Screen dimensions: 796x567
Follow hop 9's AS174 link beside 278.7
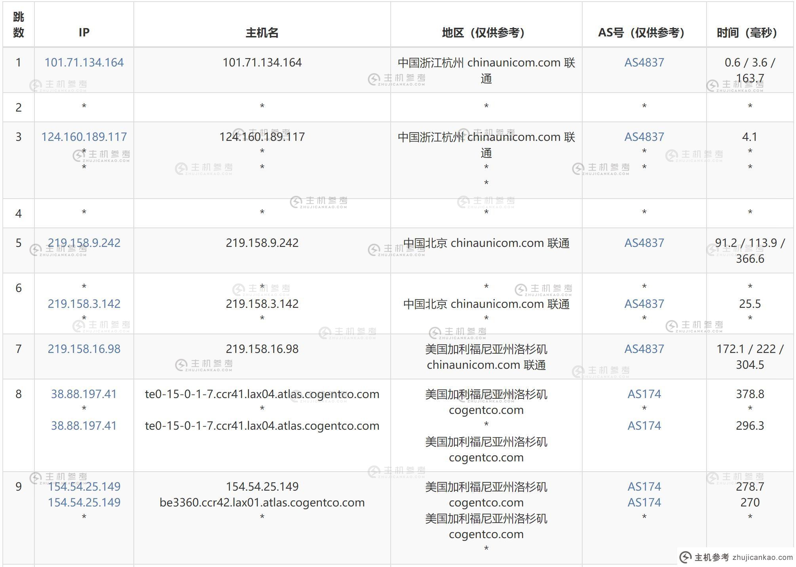click(644, 487)
